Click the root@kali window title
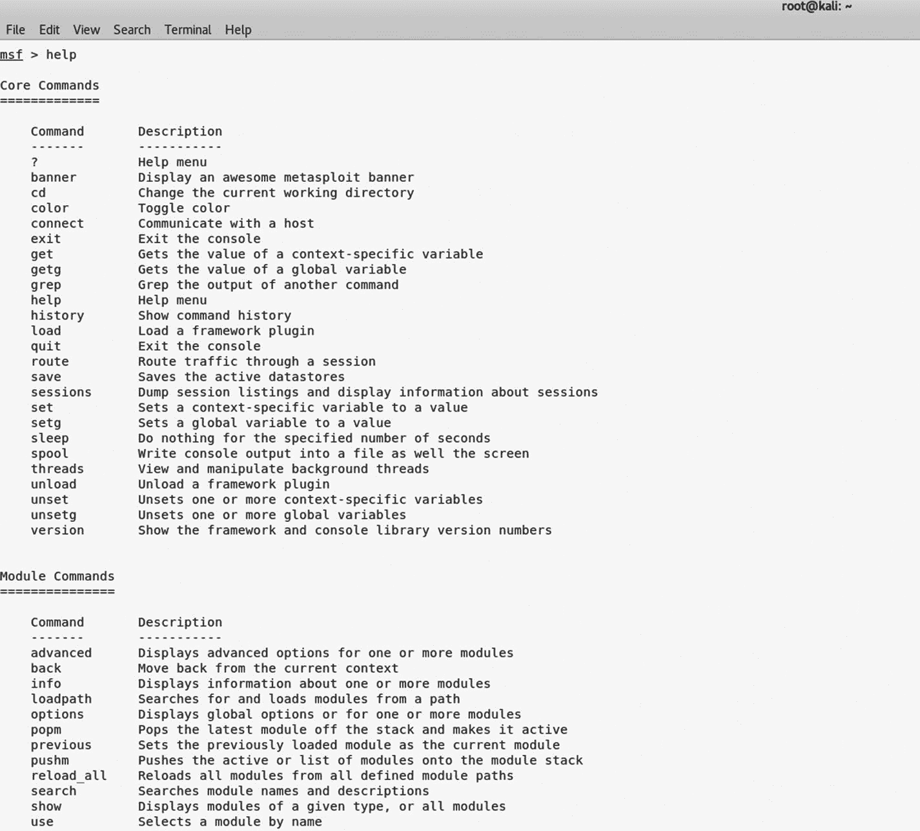The width and height of the screenshot is (920, 831). click(x=816, y=6)
